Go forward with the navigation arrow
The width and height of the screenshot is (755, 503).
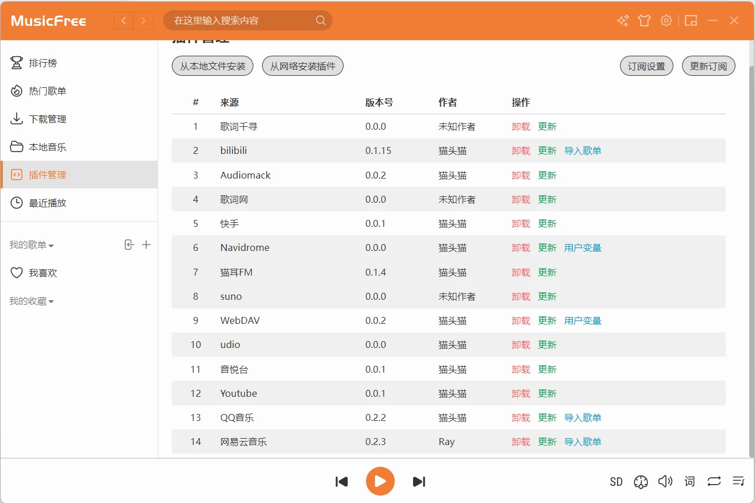pyautogui.click(x=143, y=21)
